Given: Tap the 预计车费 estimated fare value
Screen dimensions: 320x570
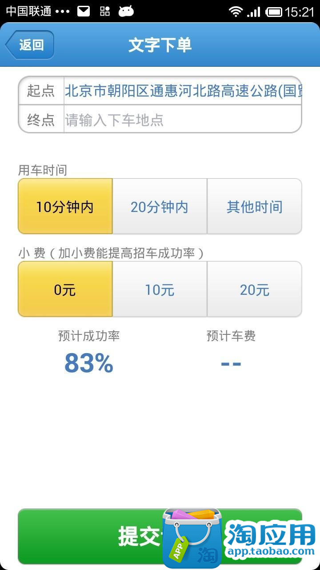Looking at the screenshot, I should pyautogui.click(x=231, y=363).
